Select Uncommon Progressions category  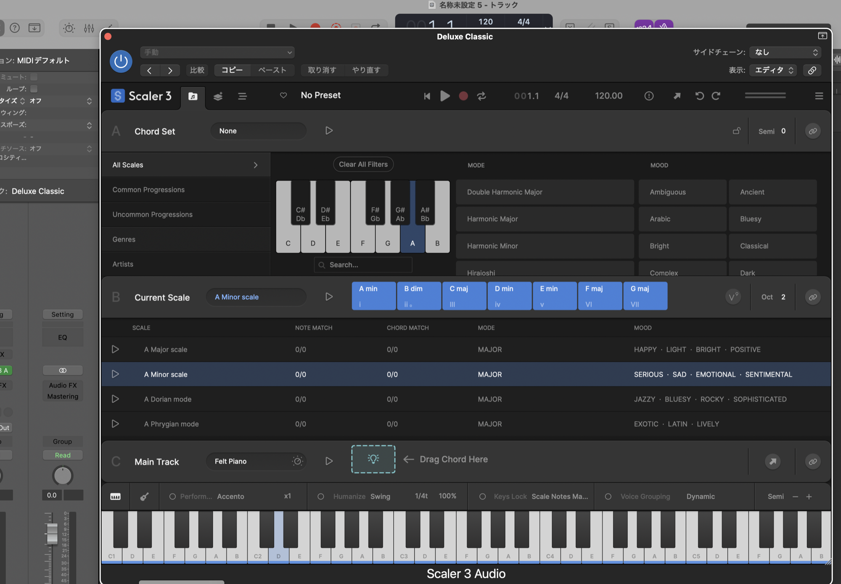pos(185,215)
